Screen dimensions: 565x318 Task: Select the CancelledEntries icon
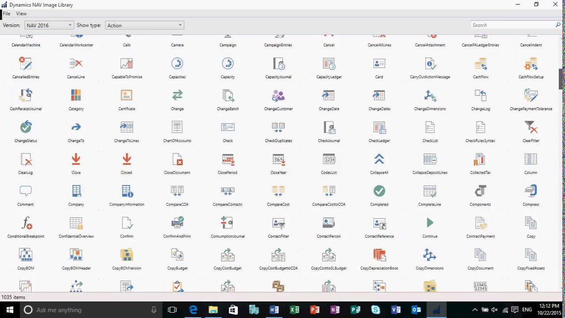(x=26, y=64)
